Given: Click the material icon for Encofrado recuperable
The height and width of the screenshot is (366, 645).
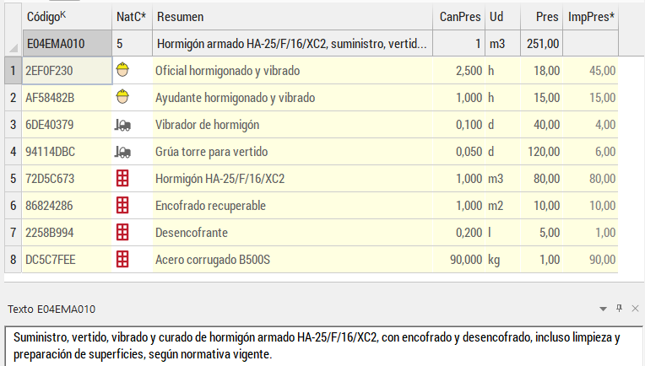Looking at the screenshot, I should tap(122, 206).
